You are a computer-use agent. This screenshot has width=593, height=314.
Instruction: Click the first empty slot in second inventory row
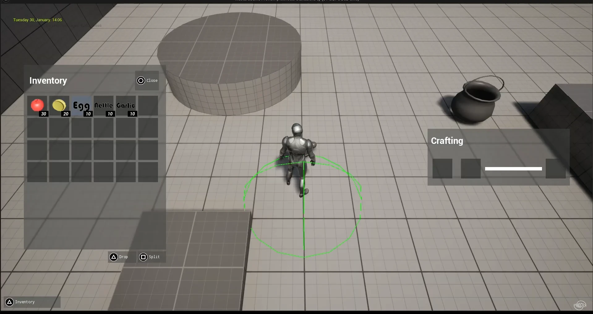coord(37,128)
